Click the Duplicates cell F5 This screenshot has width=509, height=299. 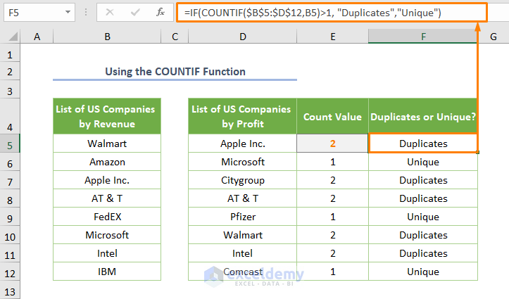[x=423, y=144]
